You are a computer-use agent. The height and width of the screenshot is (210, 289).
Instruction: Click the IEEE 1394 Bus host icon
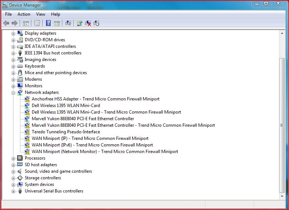pyautogui.click(x=20, y=53)
